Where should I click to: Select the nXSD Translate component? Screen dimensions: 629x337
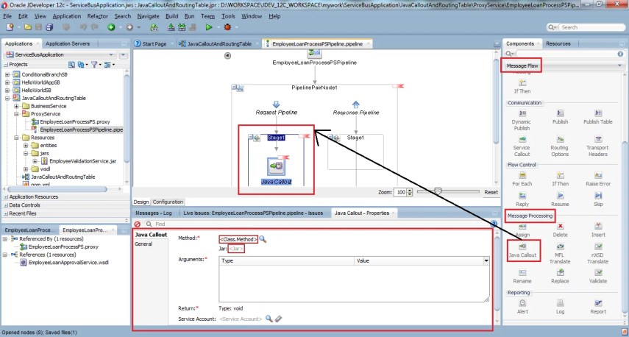point(598,254)
